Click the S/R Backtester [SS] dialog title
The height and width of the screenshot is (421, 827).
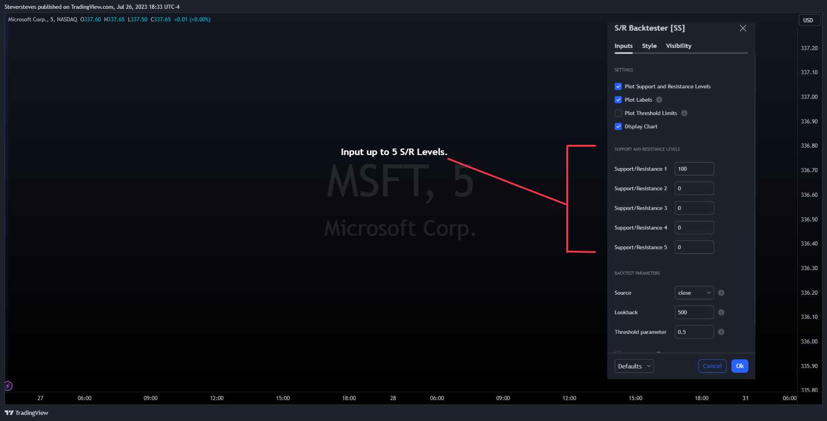650,28
